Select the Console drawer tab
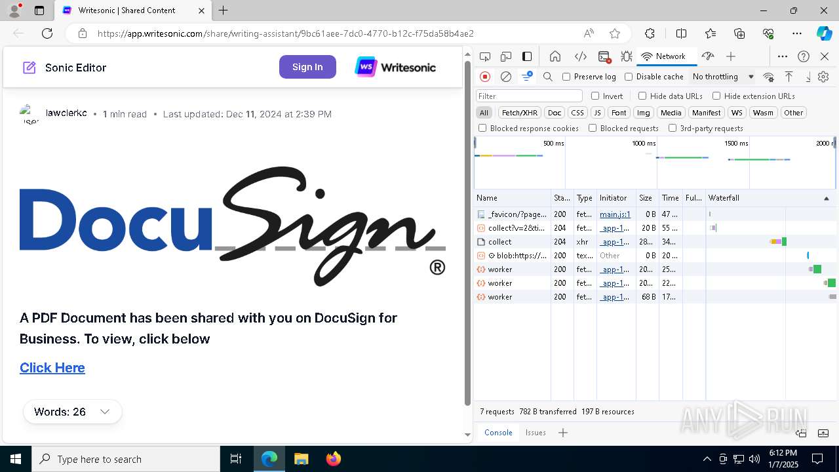Screen dimensions: 839x472 point(498,433)
